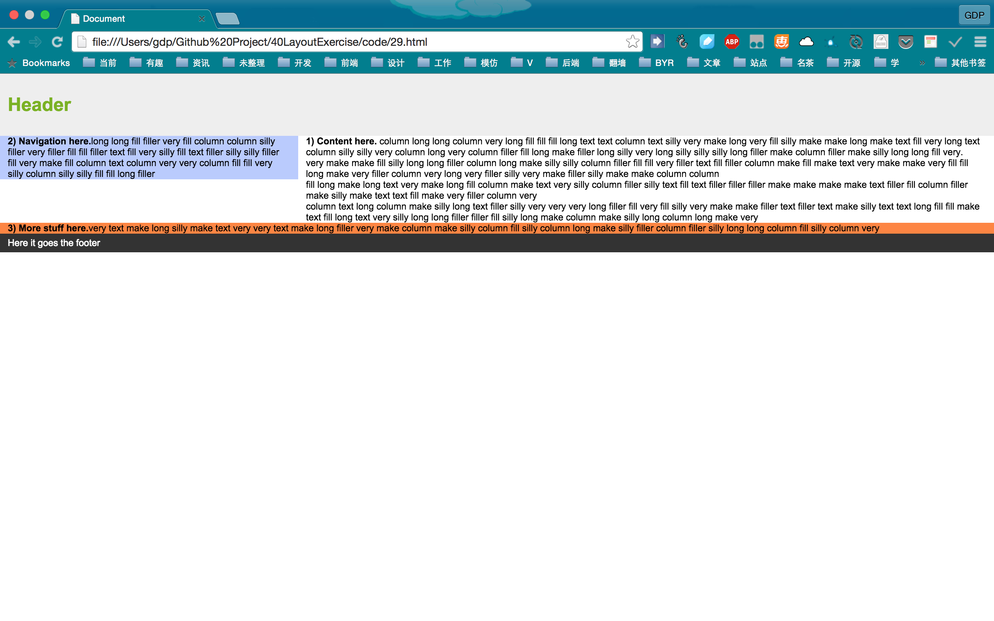The image size is (994, 621).
Task: Open the Chrome hamburger menu
Action: tap(980, 42)
